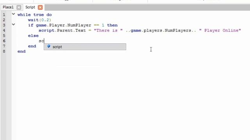Image resolution: width=250 pixels, height=140 pixels.
Task: Click line number 5 in the gutter
Action: 4,36
